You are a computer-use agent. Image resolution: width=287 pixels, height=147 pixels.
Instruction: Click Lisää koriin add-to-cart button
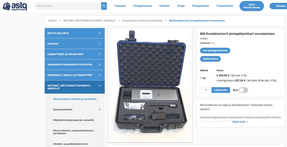click(221, 90)
